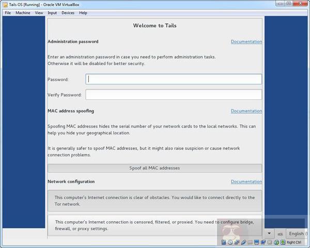Click the Verify Password text field
The image size is (310, 248).
174,95
